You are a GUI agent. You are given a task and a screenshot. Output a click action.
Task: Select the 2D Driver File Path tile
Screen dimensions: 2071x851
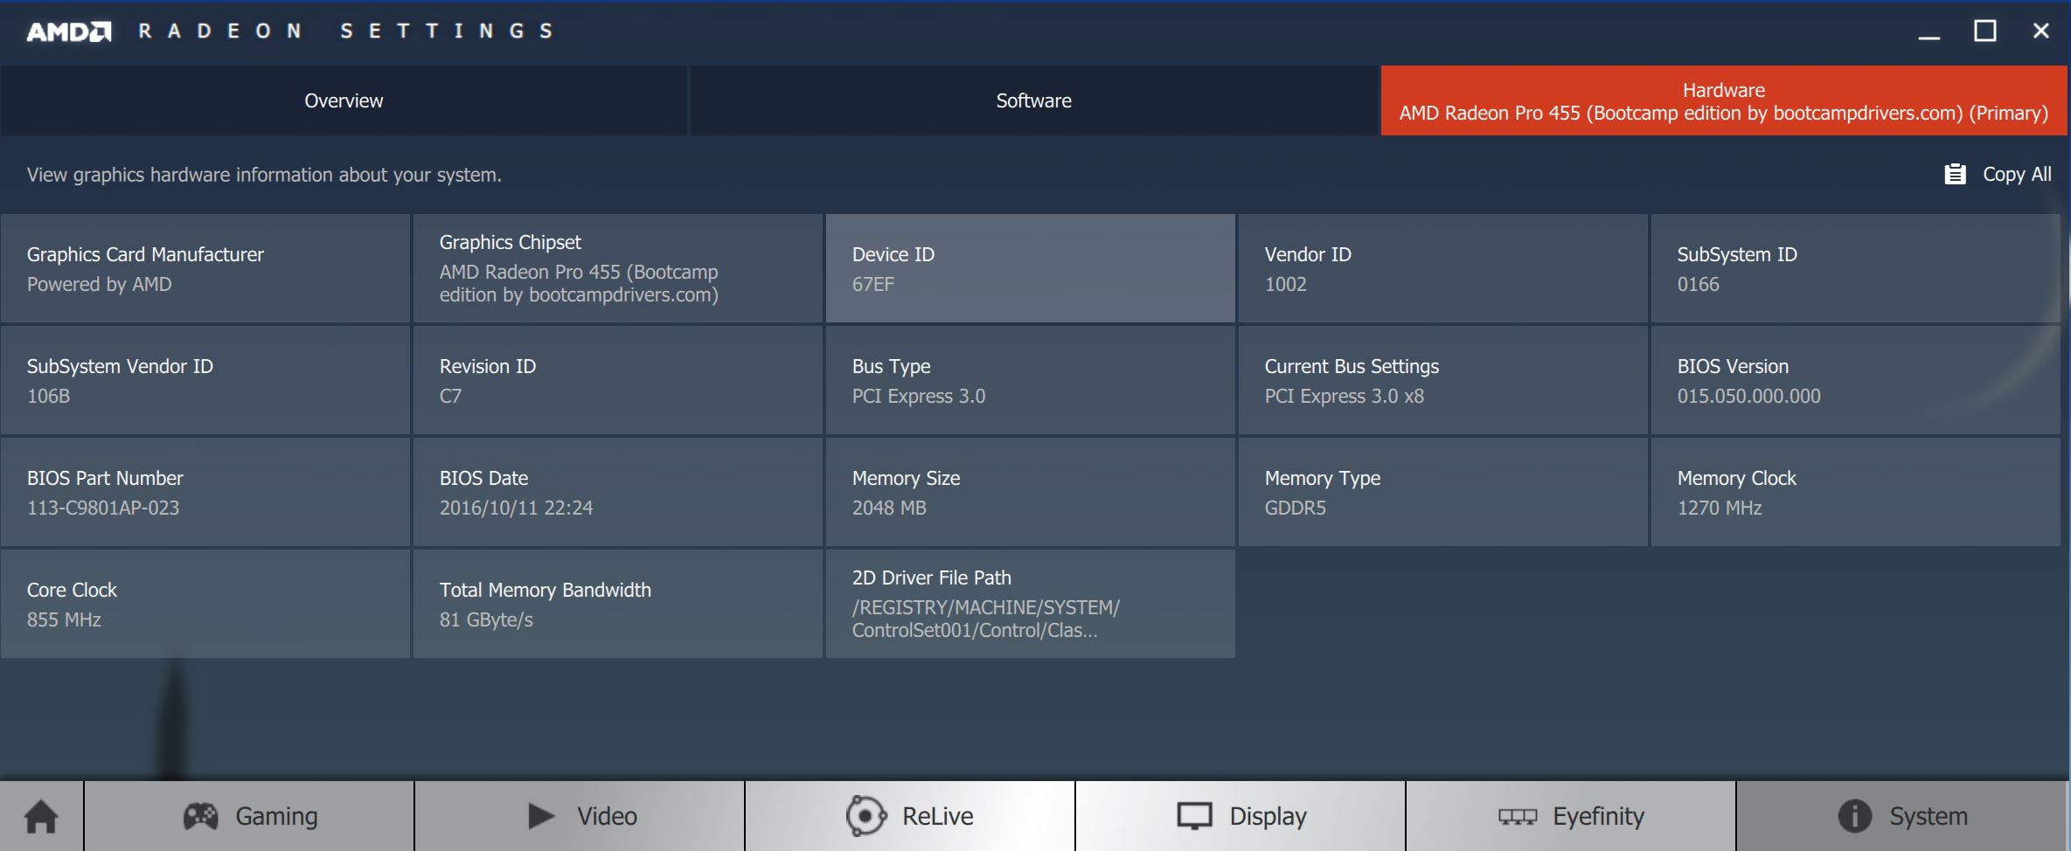pyautogui.click(x=1031, y=605)
